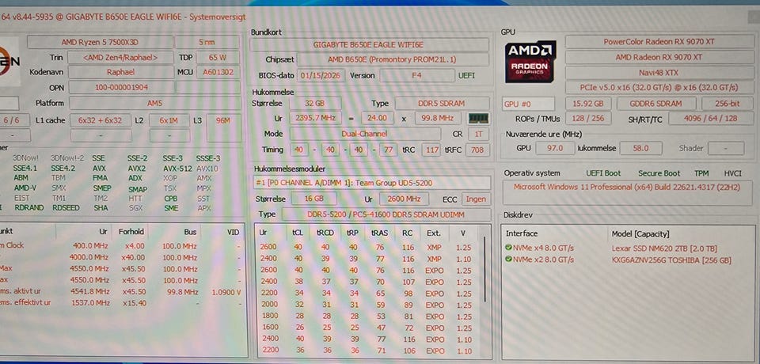
Task: Click the Bundkort field GIGABYTE B650E EAGLE WIFI6E
Action: [x=369, y=44]
